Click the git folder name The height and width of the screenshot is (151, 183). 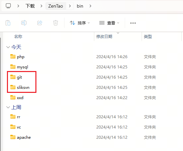tap(20, 77)
